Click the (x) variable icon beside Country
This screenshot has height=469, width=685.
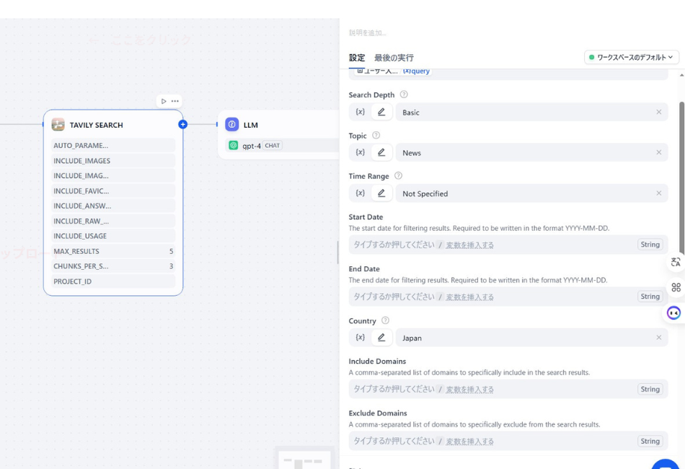coord(361,337)
